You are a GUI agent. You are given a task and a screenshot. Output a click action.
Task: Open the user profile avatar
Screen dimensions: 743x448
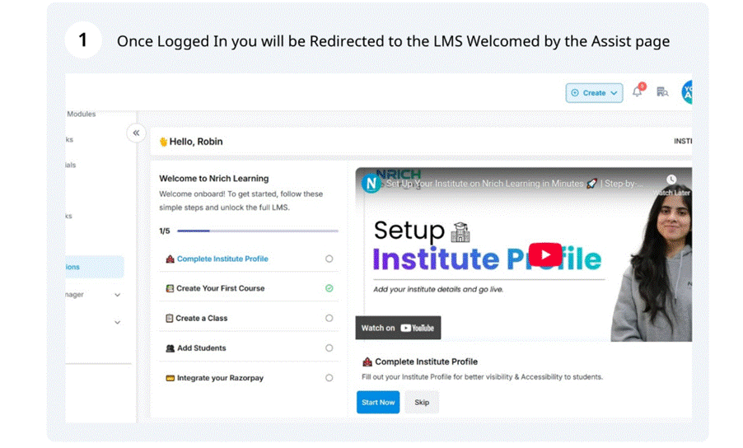pos(687,92)
